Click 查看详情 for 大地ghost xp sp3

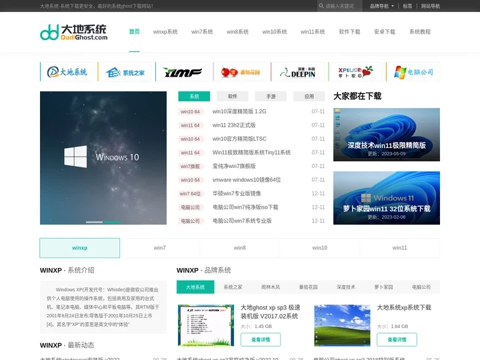click(x=261, y=340)
